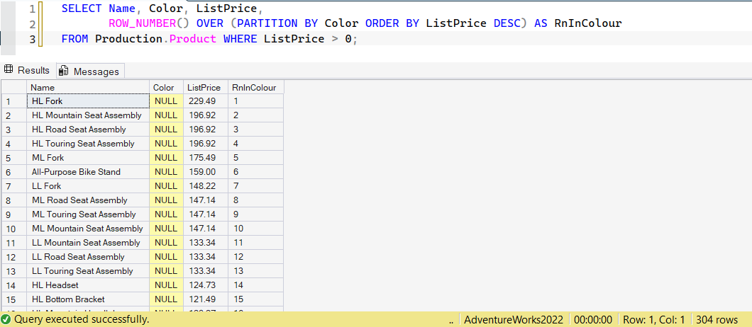Select row 1 by its row header
The height and width of the screenshot is (327, 752).
pos(14,101)
